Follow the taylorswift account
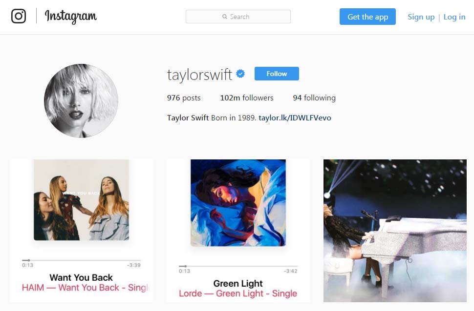Image resolution: width=474 pixels, height=311 pixels. (x=277, y=74)
